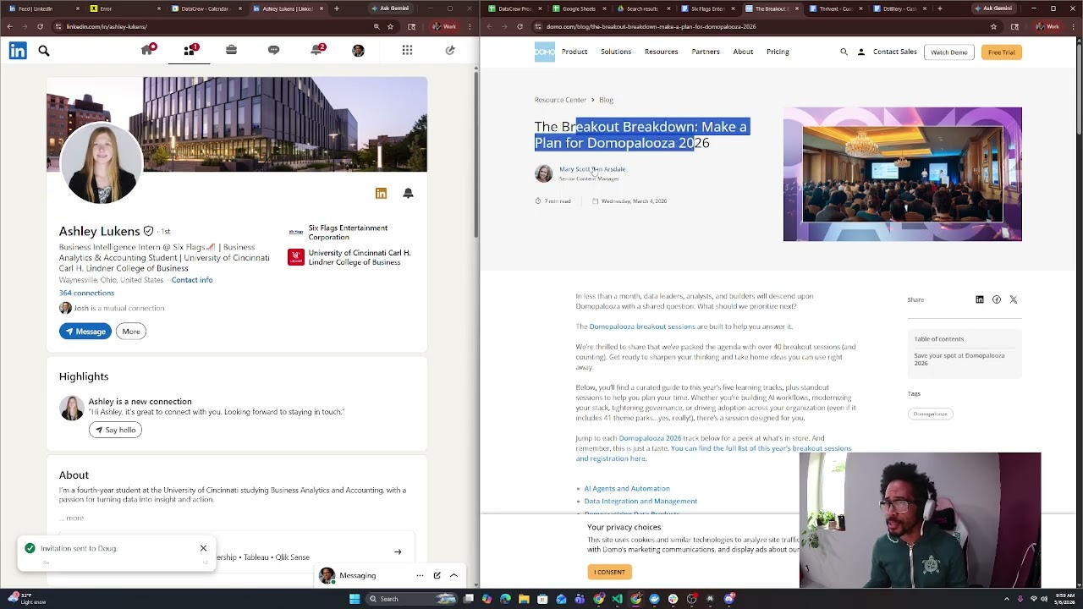Click Say hello button
The width and height of the screenshot is (1083, 609).
116,430
